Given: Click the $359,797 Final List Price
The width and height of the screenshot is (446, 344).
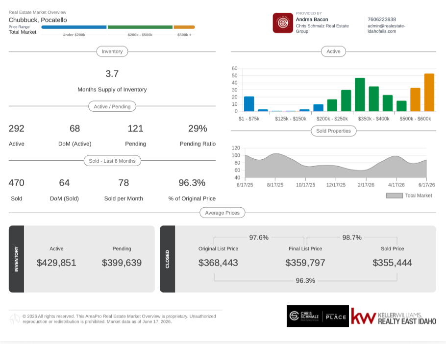Looking at the screenshot, I should pos(305,263).
